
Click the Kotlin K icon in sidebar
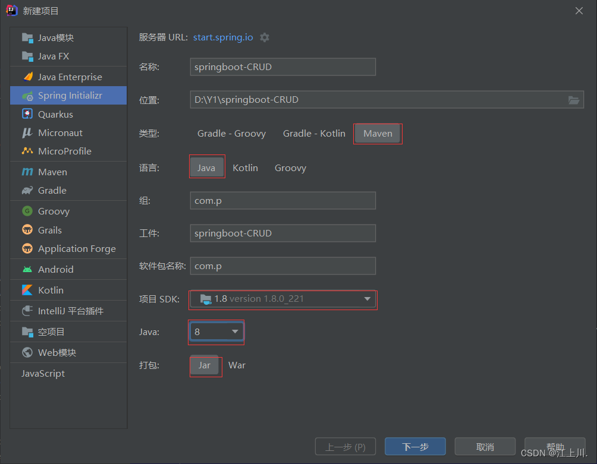27,290
